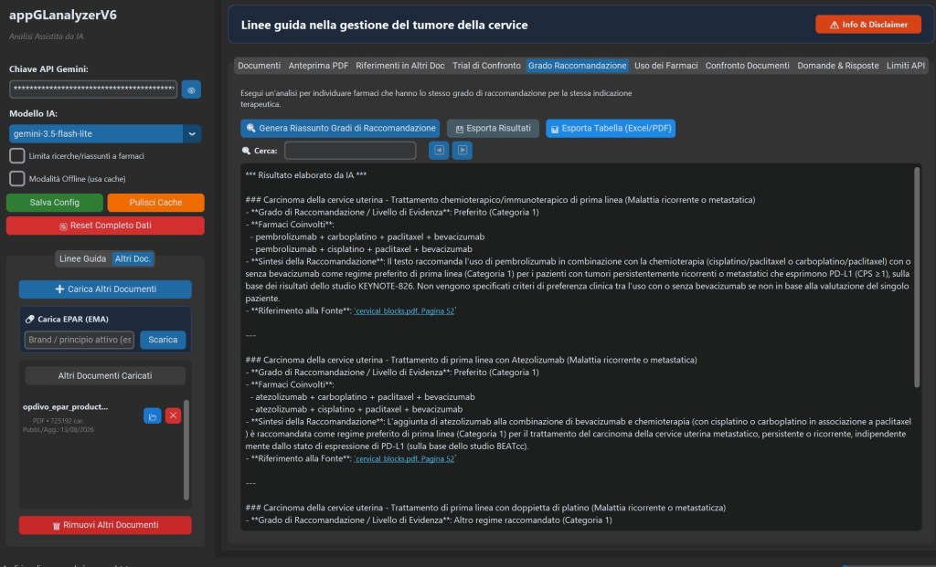Expand the Modello IA dropdown arrow
Image resolution: width=936 pixels, height=567 pixels.
(192, 134)
